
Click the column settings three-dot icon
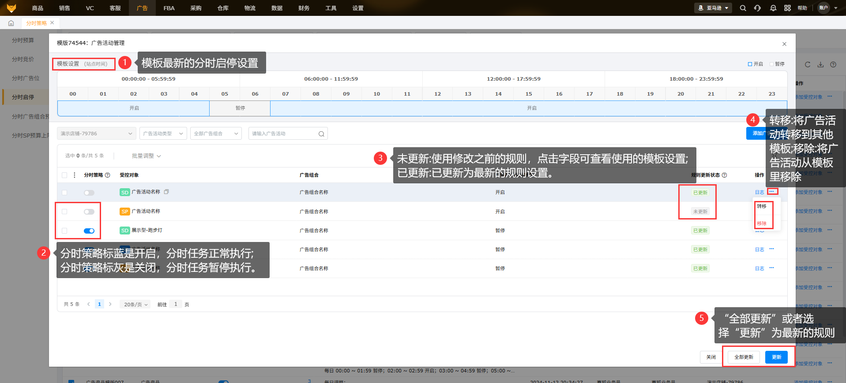[x=74, y=175]
